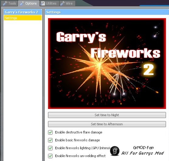Toggle fireworks lighting GPU intensive checkbox

50,148
